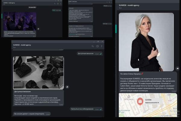Open search in the top-middle chat window
Image resolution: width=181 pixels, height=121 pixels.
point(107,2)
